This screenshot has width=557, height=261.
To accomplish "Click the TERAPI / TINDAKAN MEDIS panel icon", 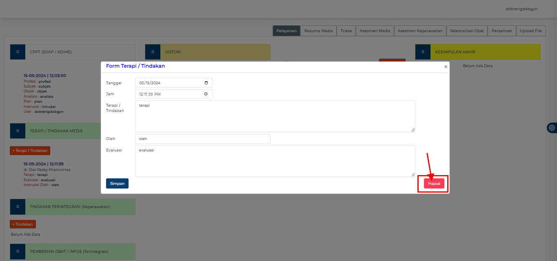I will [x=18, y=131].
